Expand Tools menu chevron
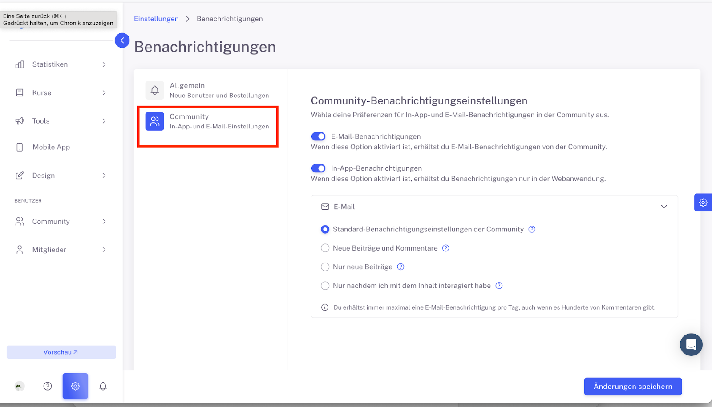Viewport: 712px width, 407px height. (x=104, y=121)
